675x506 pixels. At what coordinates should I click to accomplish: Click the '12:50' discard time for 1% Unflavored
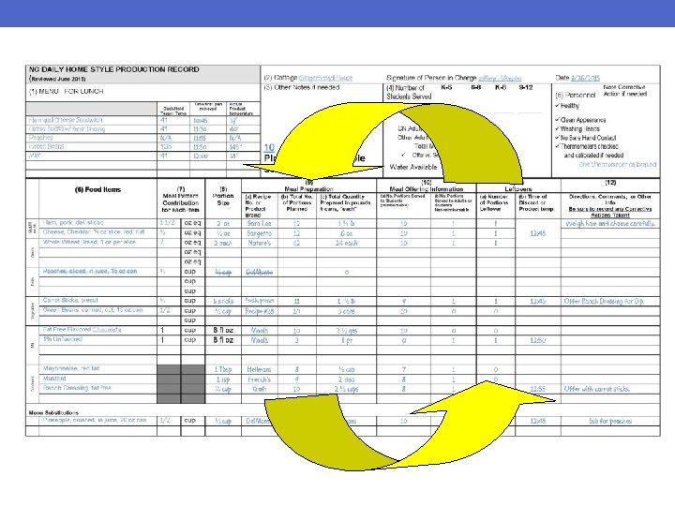(538, 340)
